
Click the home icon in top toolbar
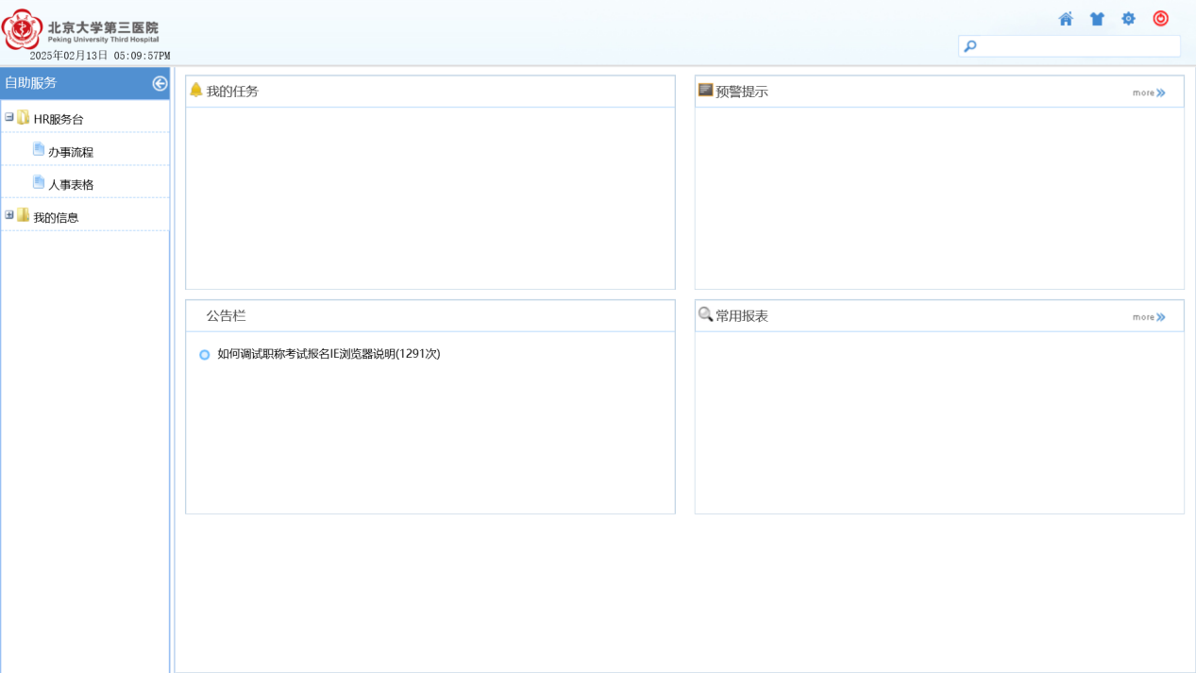coord(1066,19)
